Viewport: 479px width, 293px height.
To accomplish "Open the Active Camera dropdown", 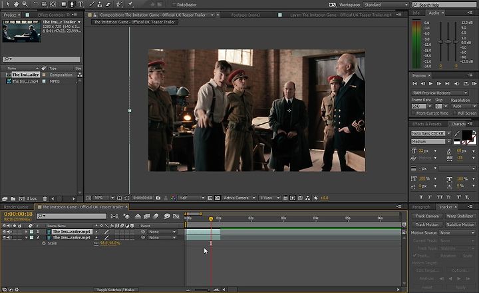I will click(x=239, y=198).
